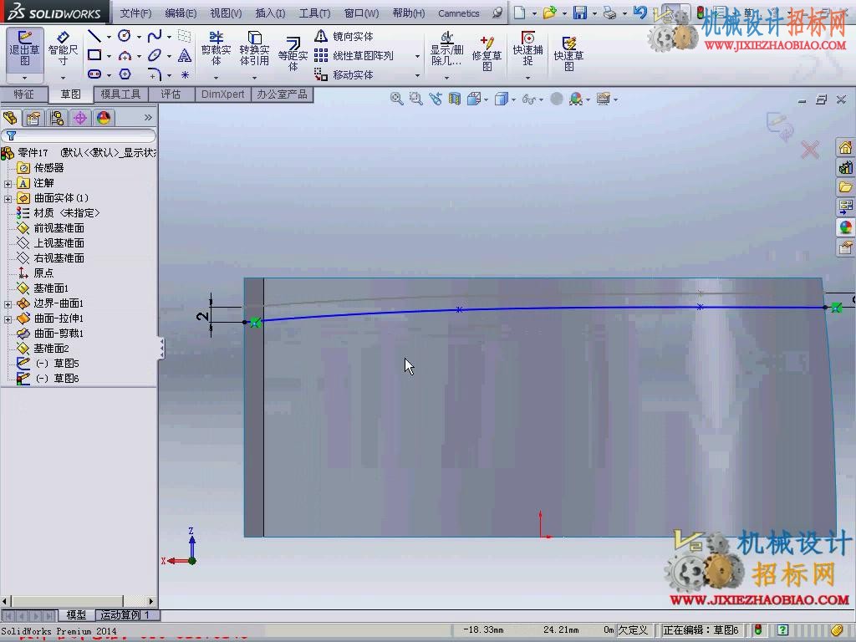This screenshot has width=856, height=642.
Task: Open the Smart Dimension dropdown arrow
Action: 63,77
